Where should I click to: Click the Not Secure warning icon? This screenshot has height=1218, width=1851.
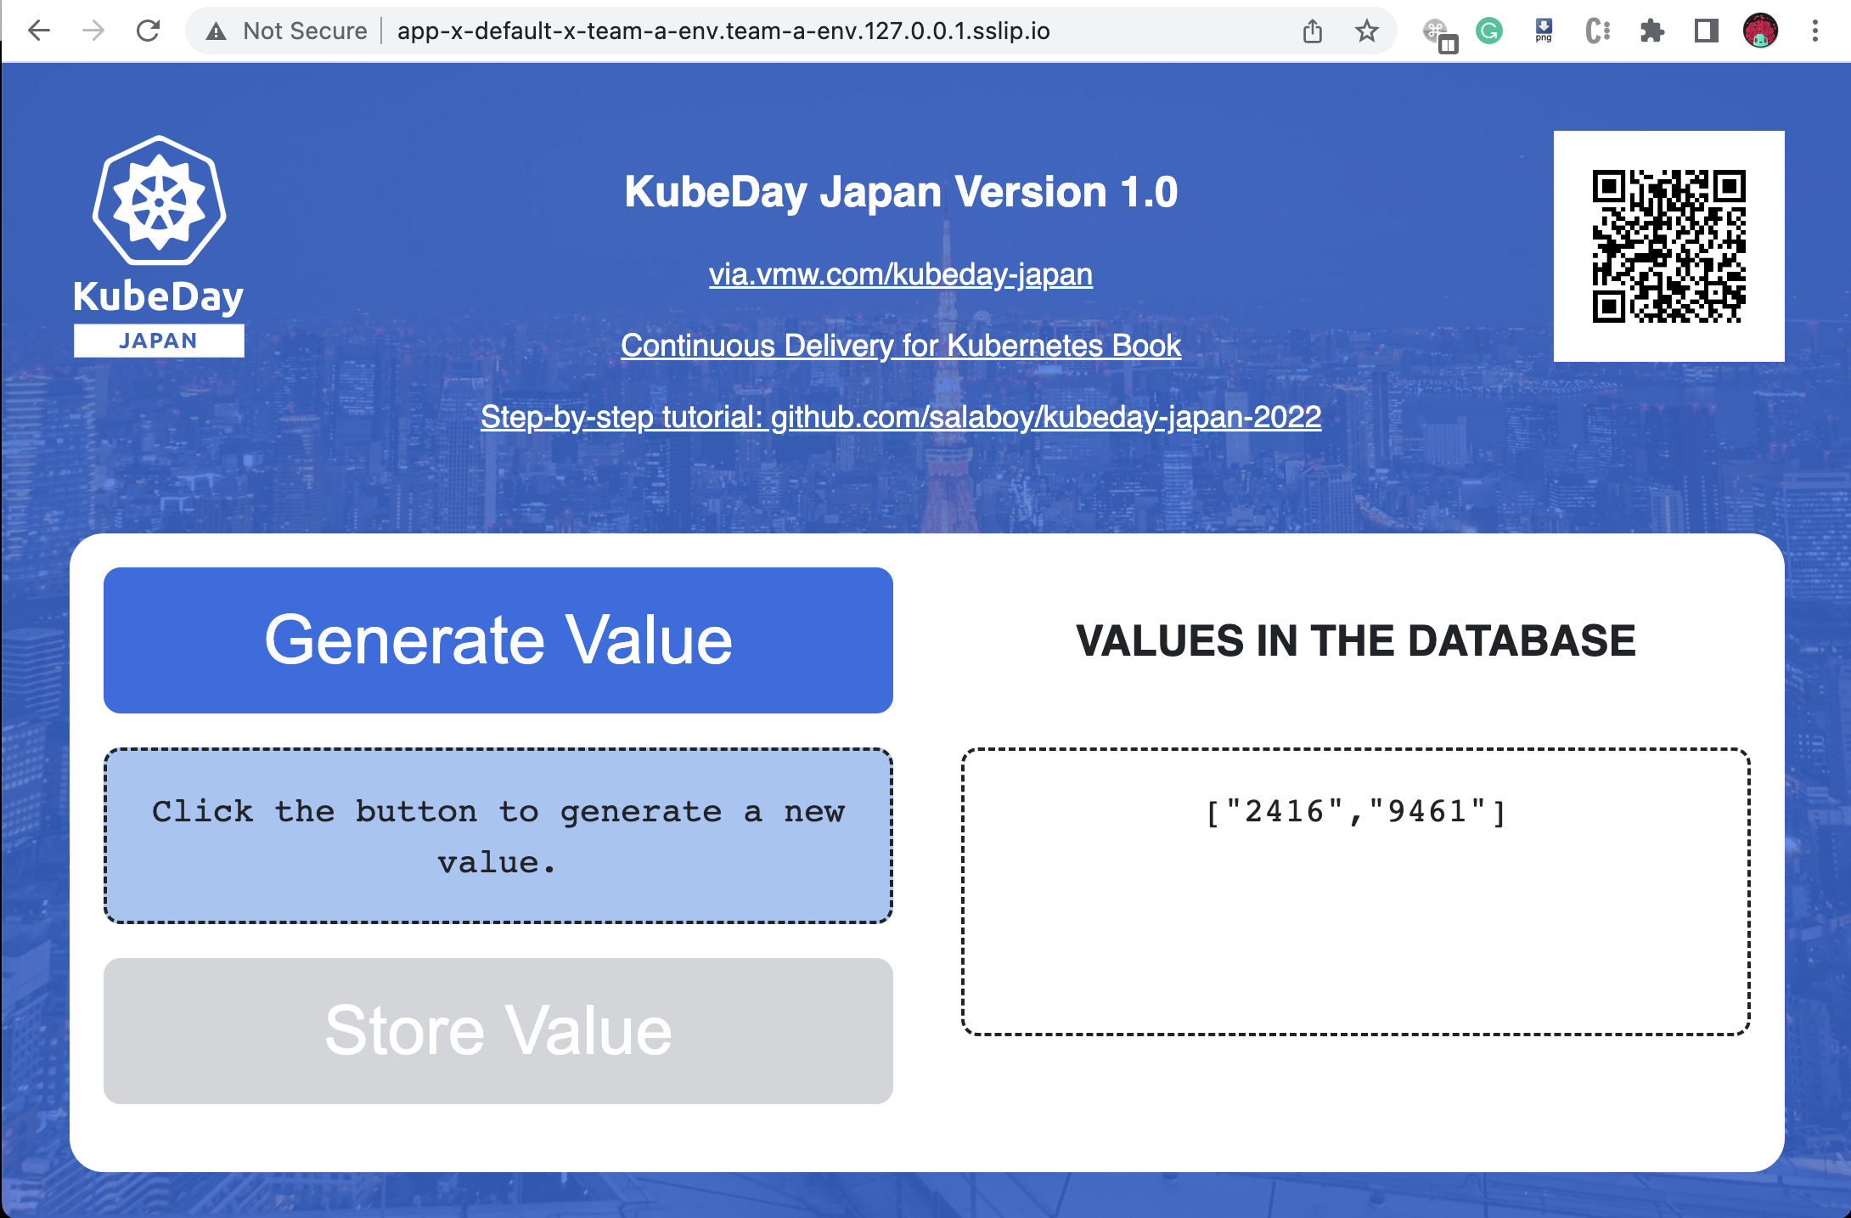[x=217, y=31]
